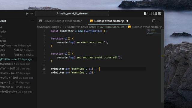The width and height of the screenshot is (192, 108).
Task: Open the hello_world_lit_element command search box
Action: tap(72, 13)
